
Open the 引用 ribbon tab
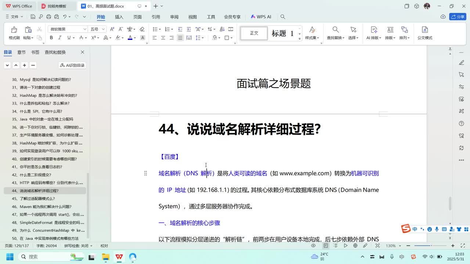(156, 17)
